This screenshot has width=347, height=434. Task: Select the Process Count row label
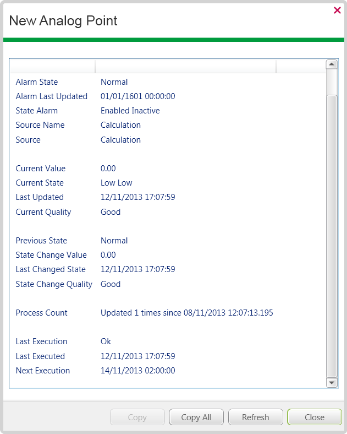tap(42, 313)
